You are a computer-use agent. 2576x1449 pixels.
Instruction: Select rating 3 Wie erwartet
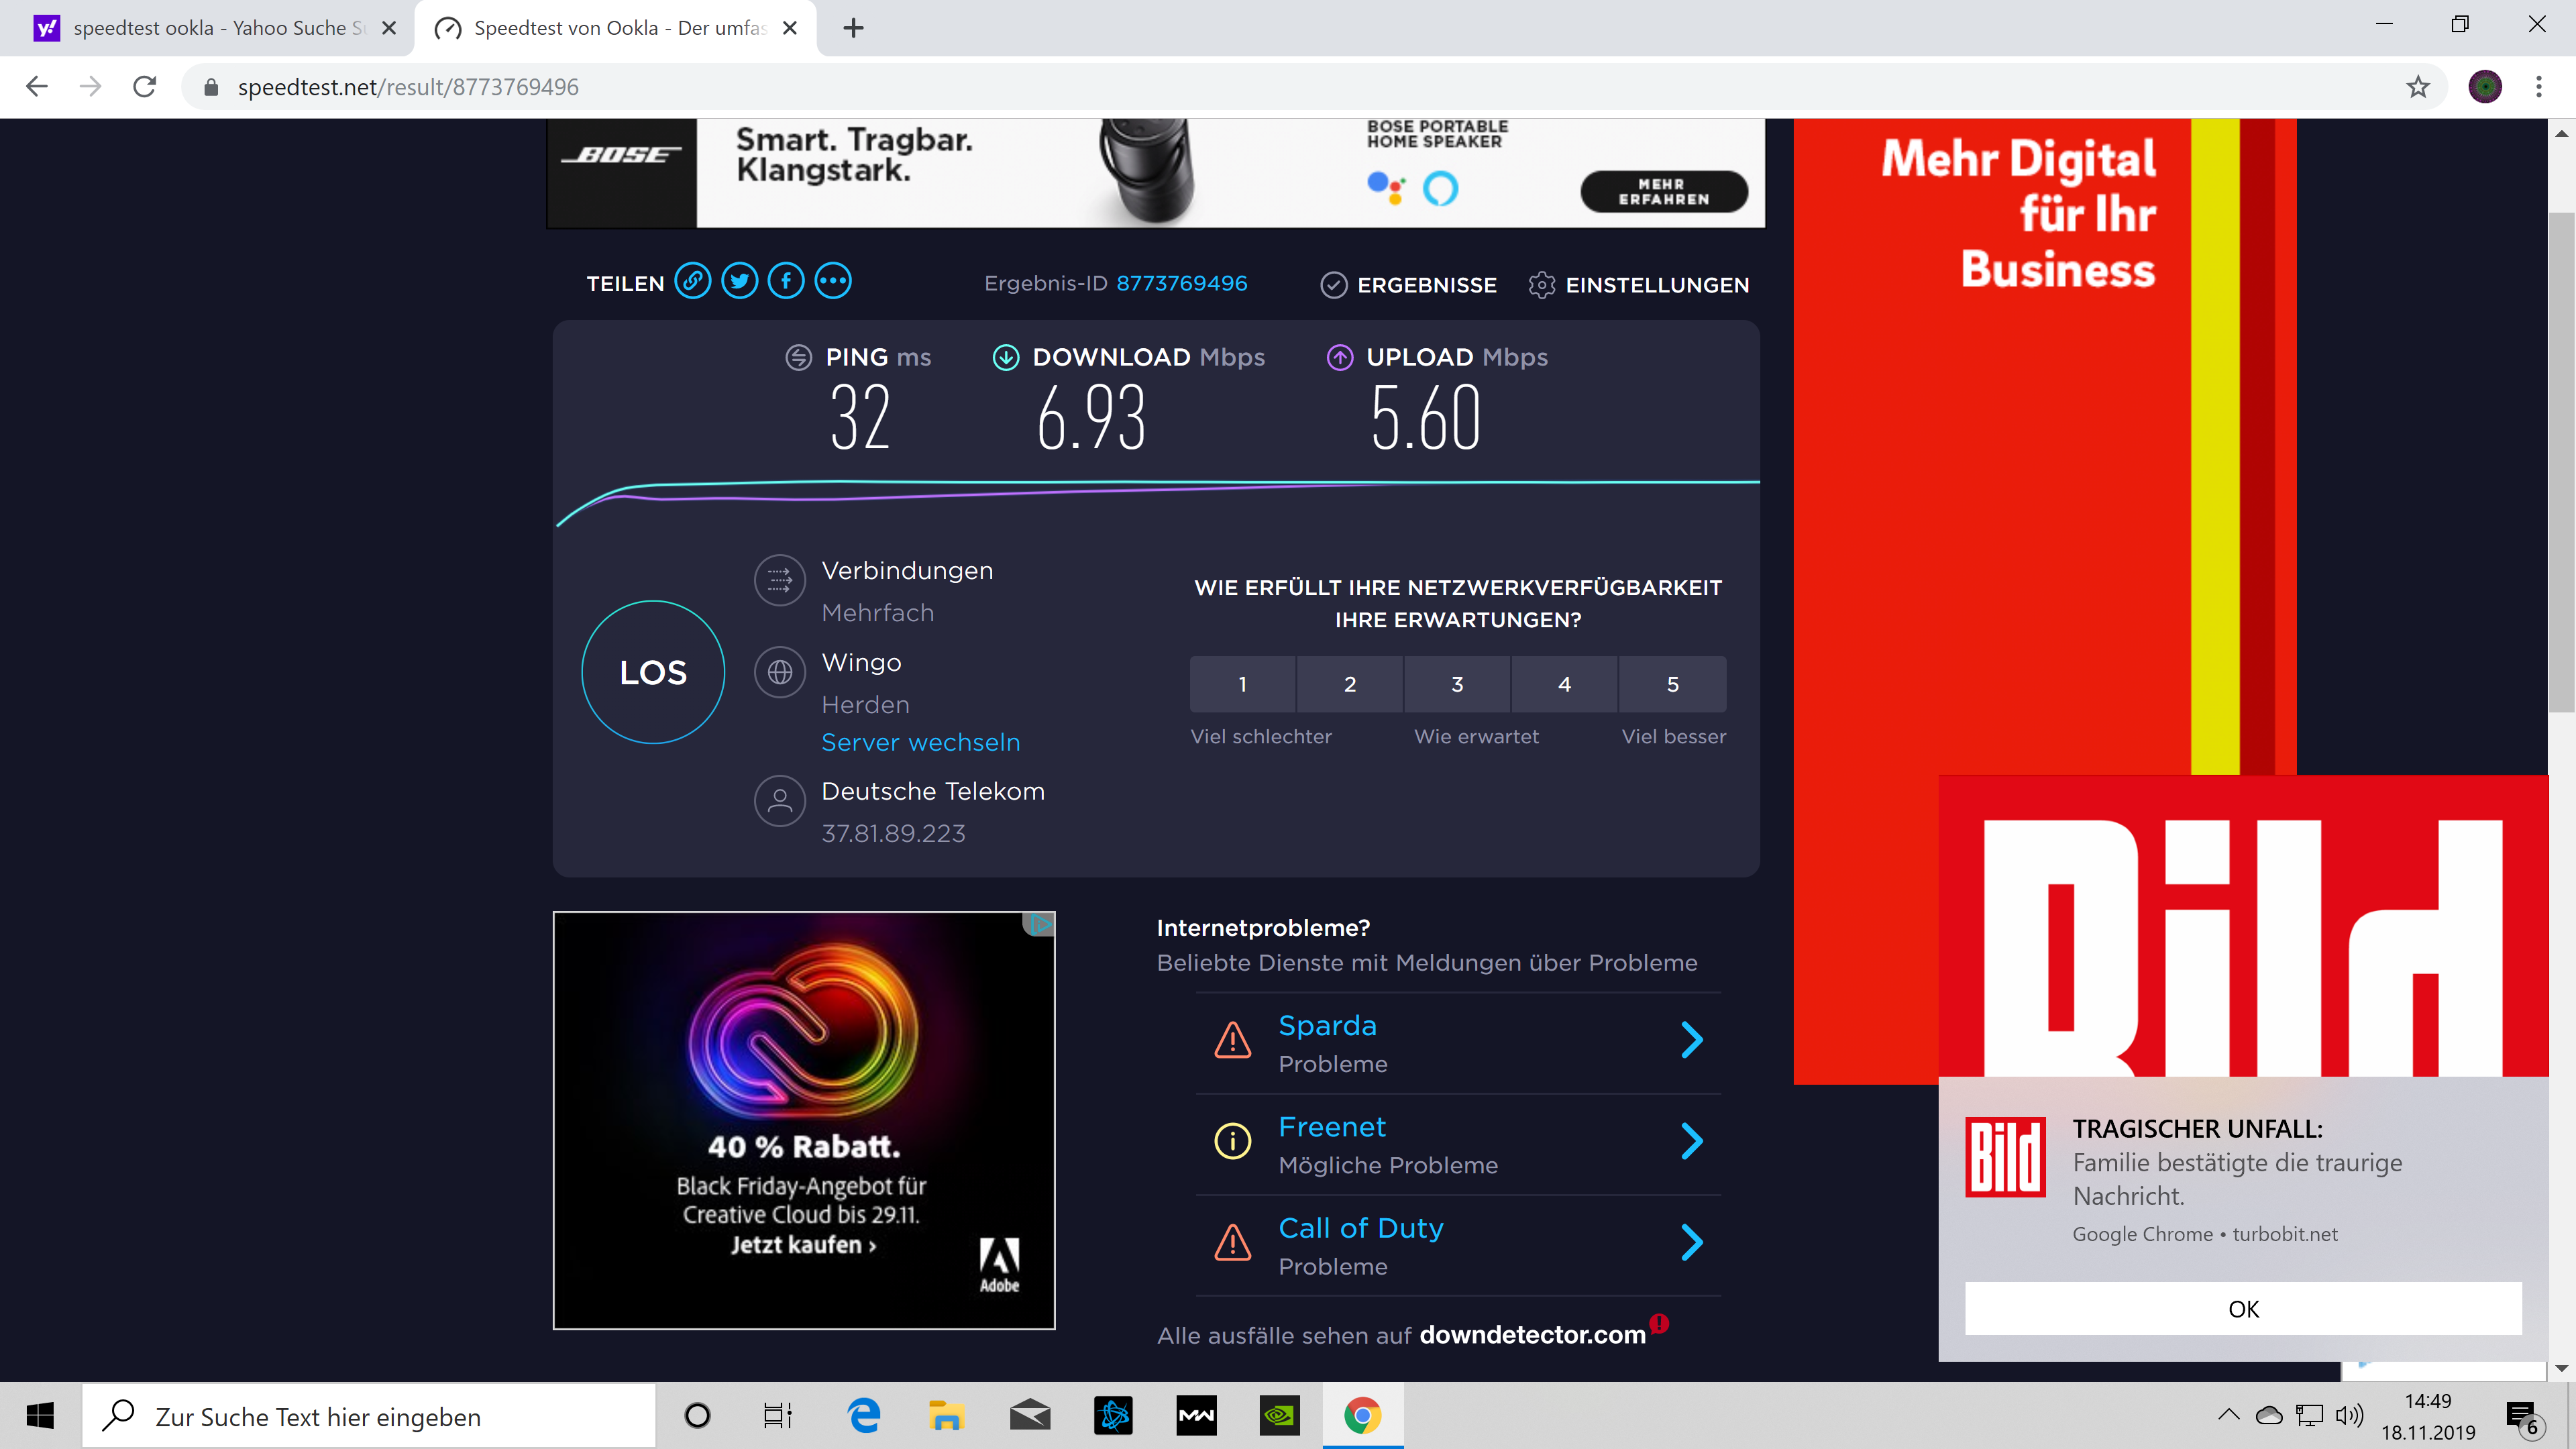coord(1457,684)
